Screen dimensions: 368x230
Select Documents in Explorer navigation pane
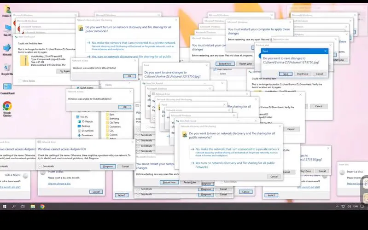click(x=85, y=131)
